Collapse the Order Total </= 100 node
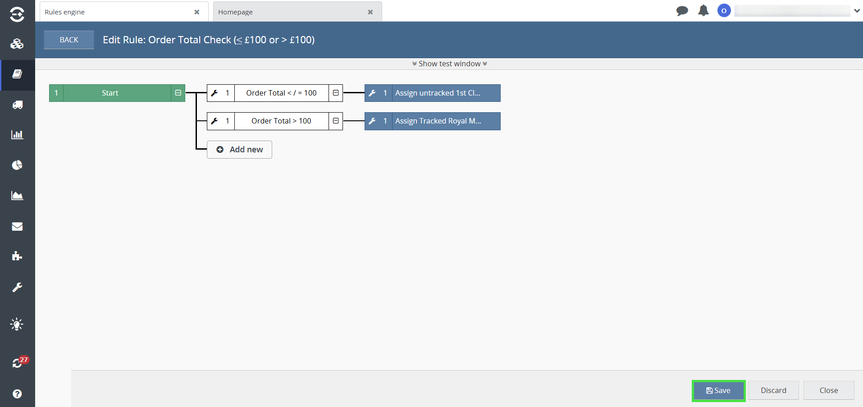The width and height of the screenshot is (863, 407). click(336, 93)
